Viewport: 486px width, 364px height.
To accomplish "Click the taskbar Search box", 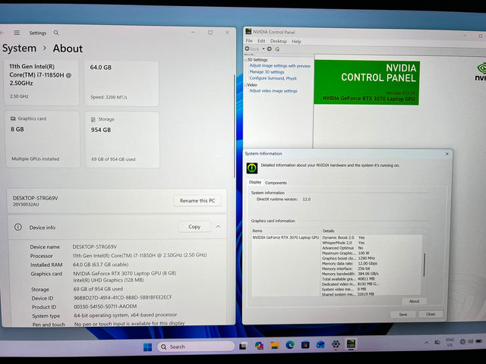I will (196, 347).
